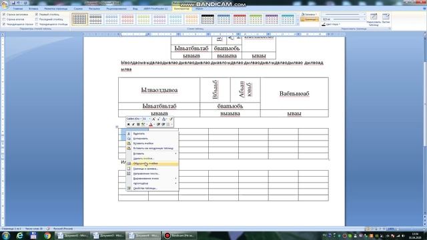This screenshot has width=427, height=240.
Task: Select the plain grid table style thumbnail
Action: tap(79, 19)
